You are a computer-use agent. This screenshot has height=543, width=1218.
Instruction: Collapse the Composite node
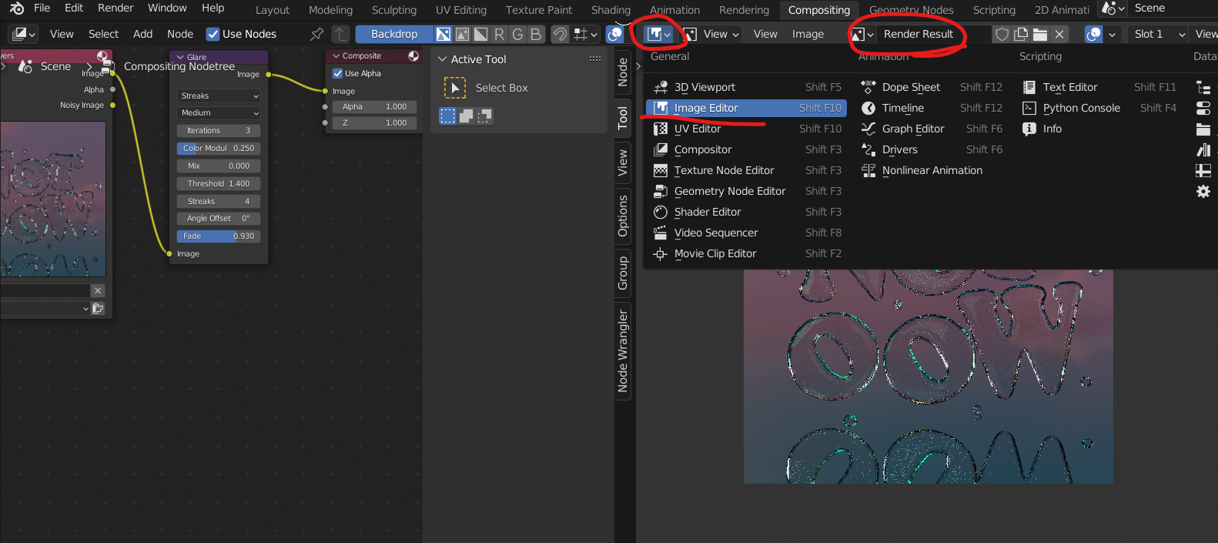(x=336, y=55)
